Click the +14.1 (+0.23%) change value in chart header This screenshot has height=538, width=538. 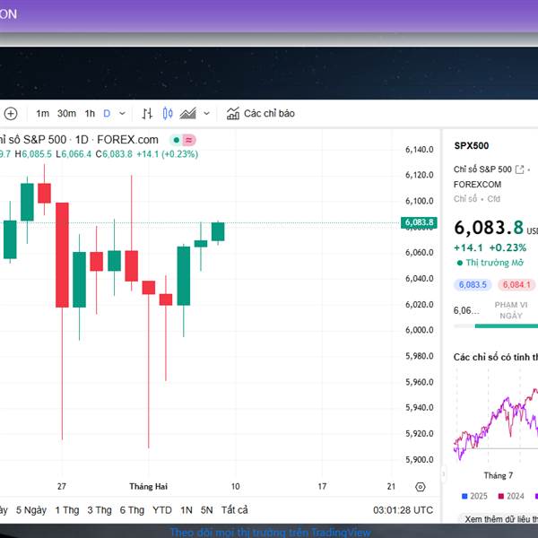(x=168, y=154)
